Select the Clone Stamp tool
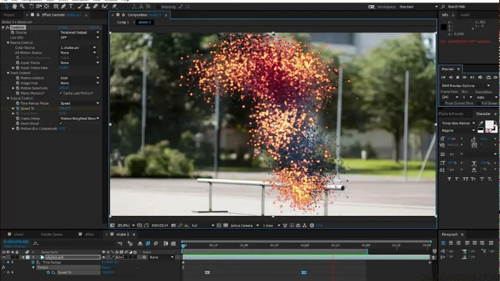 coord(88,6)
